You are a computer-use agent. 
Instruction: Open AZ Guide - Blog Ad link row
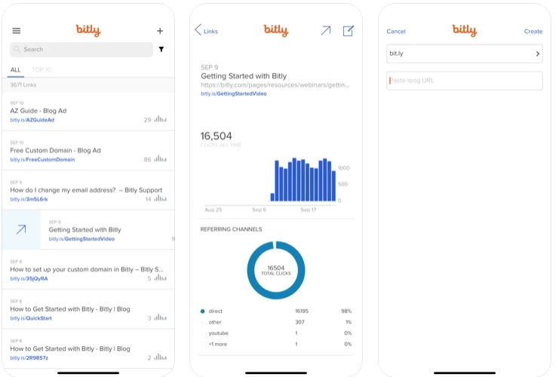pyautogui.click(x=88, y=112)
